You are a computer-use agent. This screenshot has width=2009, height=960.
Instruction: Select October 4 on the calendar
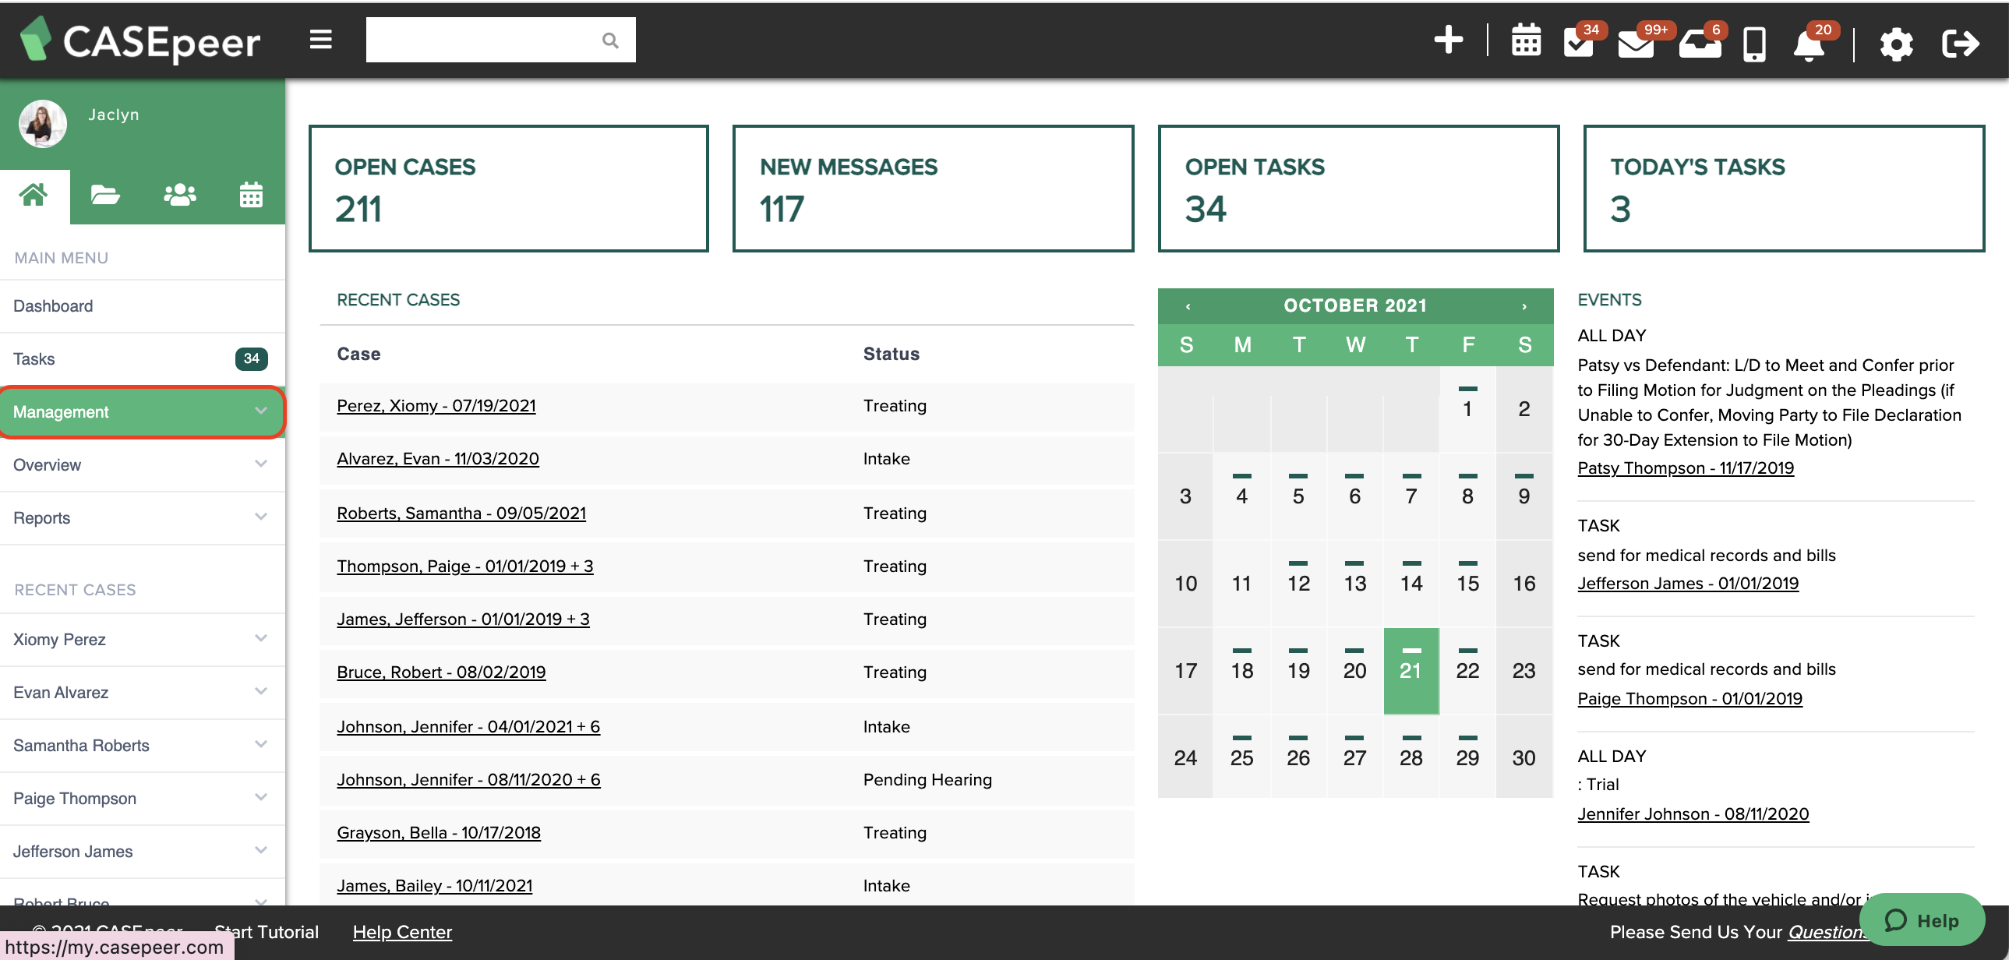coord(1241,496)
